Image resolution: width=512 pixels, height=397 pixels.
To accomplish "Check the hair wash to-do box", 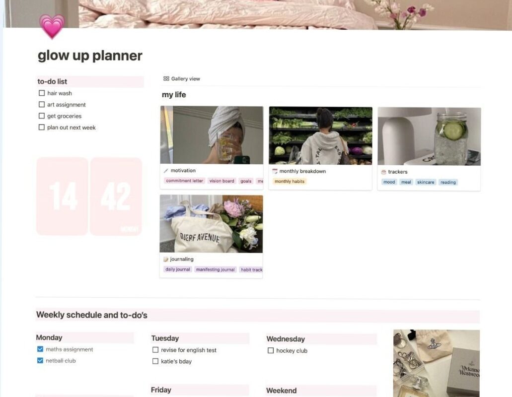I will (42, 93).
